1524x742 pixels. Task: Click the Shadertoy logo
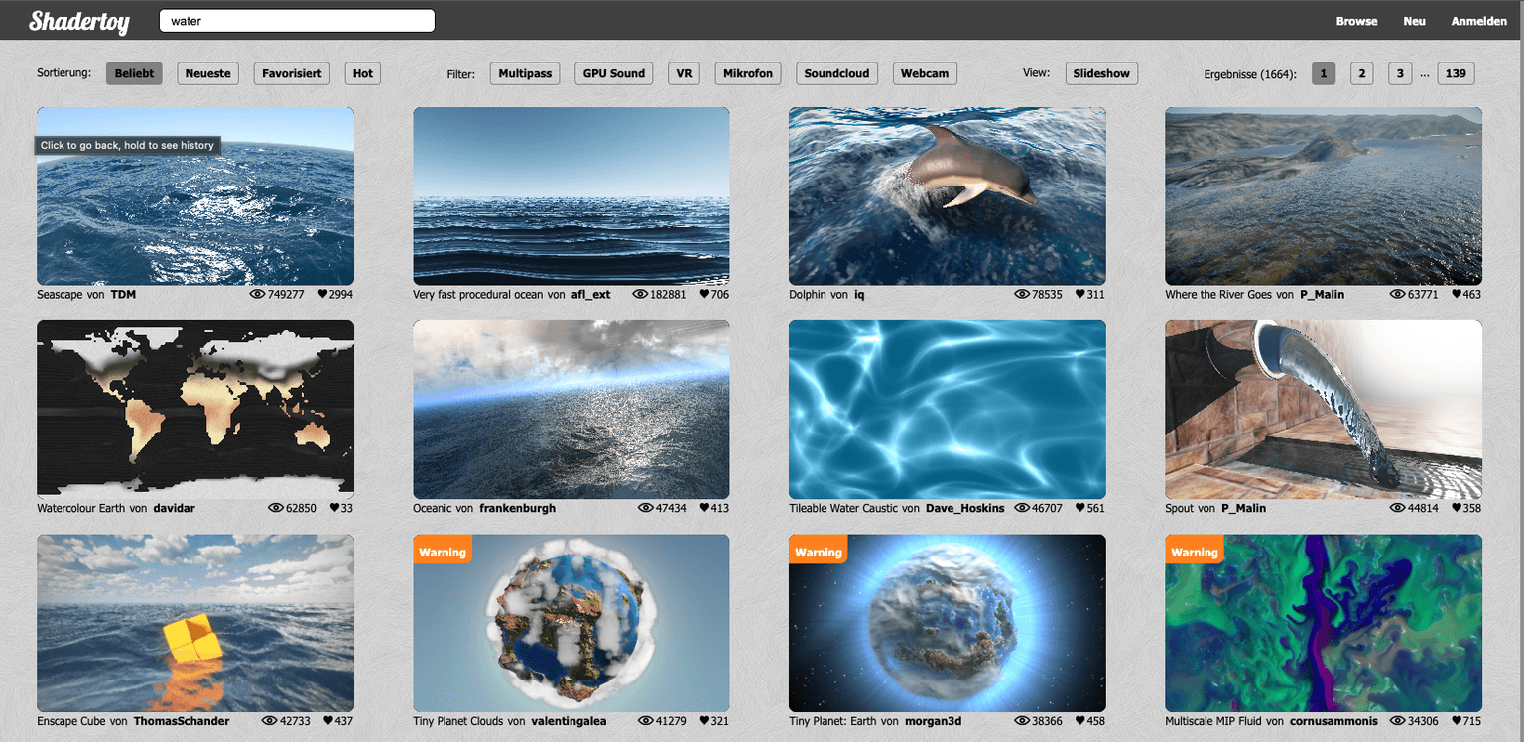point(78,20)
